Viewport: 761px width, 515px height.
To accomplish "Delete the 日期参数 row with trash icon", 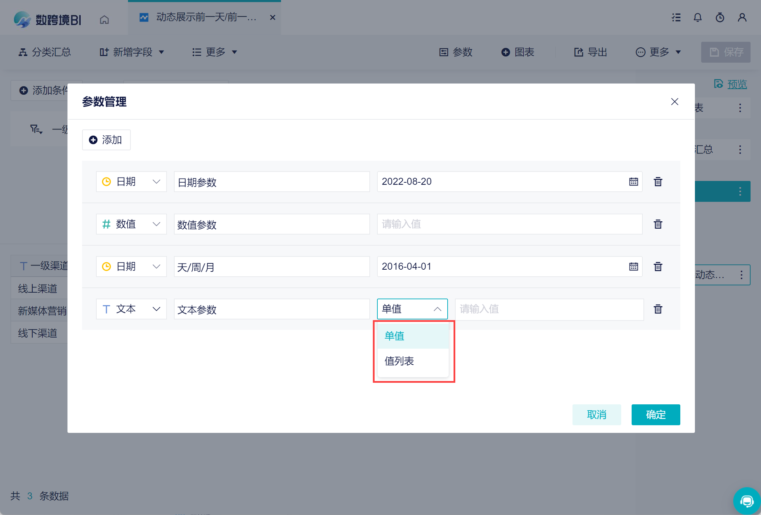I will 658,182.
